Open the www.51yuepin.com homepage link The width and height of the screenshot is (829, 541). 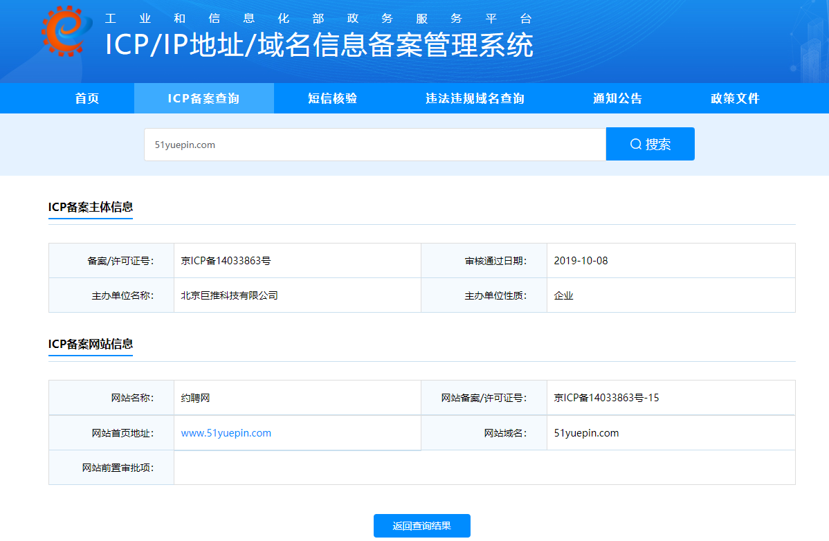[x=228, y=432]
